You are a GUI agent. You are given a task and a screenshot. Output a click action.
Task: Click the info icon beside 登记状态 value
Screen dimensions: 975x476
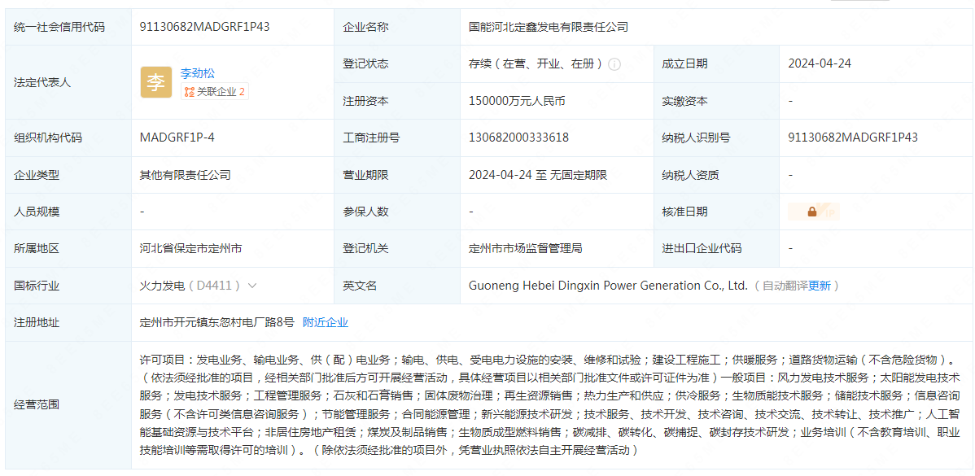tap(614, 64)
